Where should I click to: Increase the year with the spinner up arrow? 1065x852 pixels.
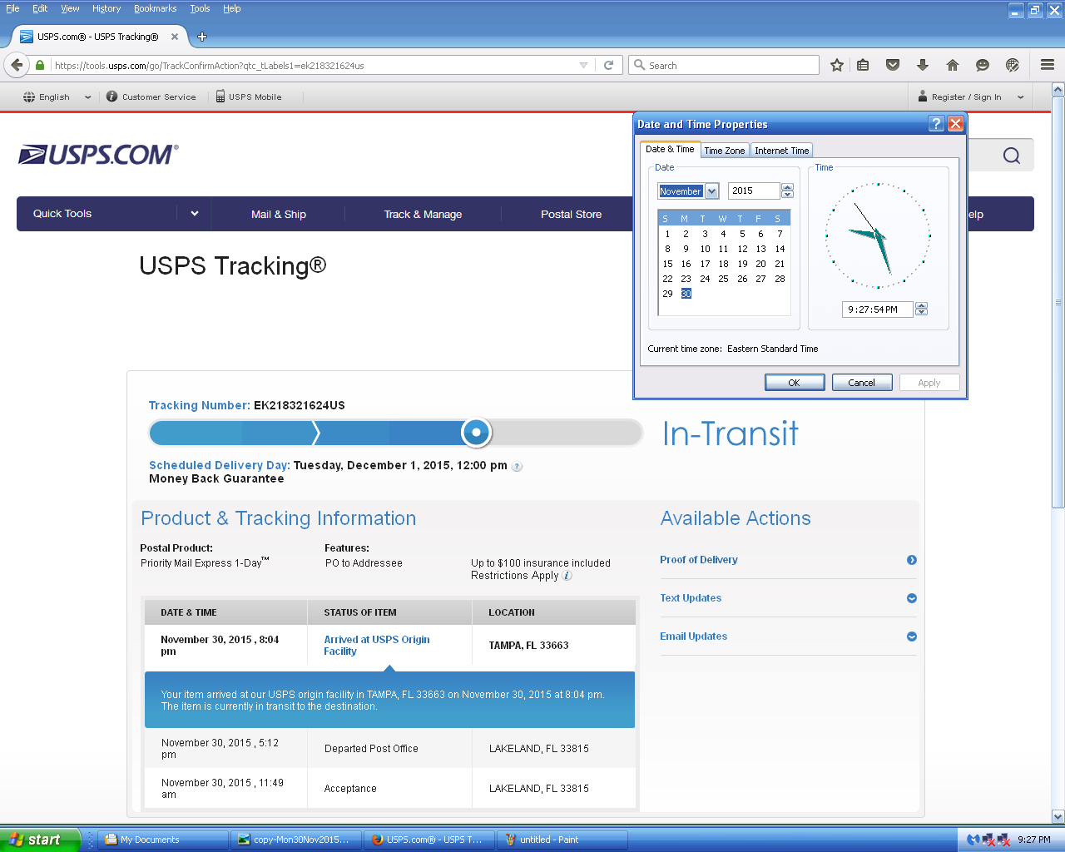point(787,187)
